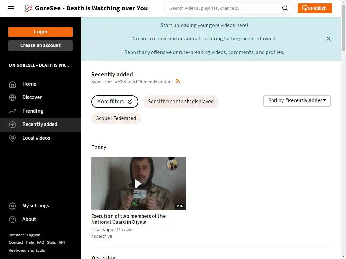Viewport: 346px width, 259px height.
Task: Click the Scope Federated filter chip
Action: 116,118
